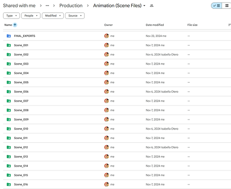The width and height of the screenshot is (231, 189).
Task: Click the Scene_005 shared folder icon
Action: tap(9, 82)
